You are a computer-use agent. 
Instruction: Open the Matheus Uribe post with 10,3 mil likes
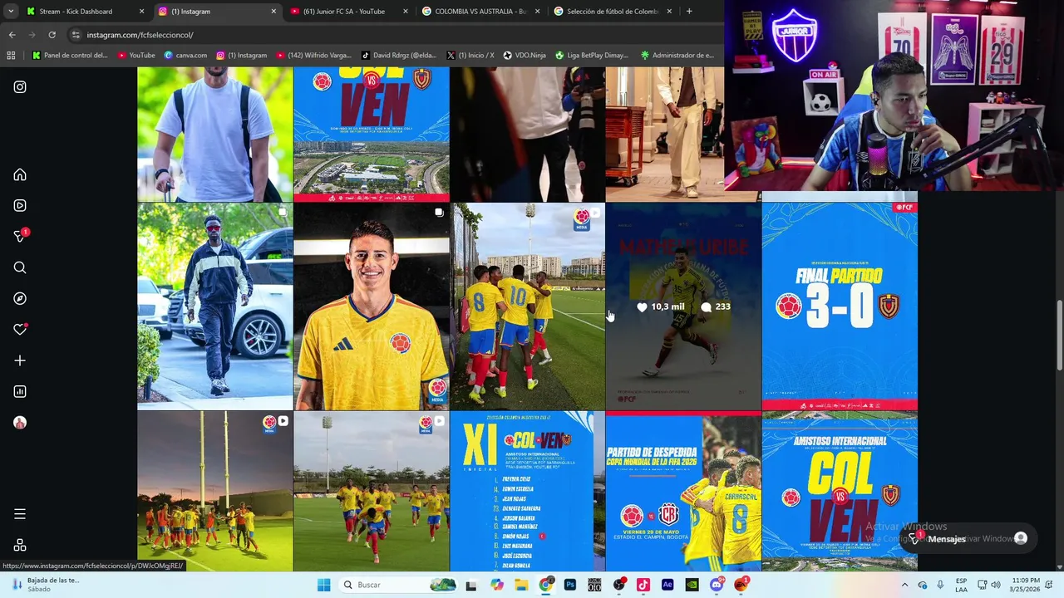click(683, 306)
